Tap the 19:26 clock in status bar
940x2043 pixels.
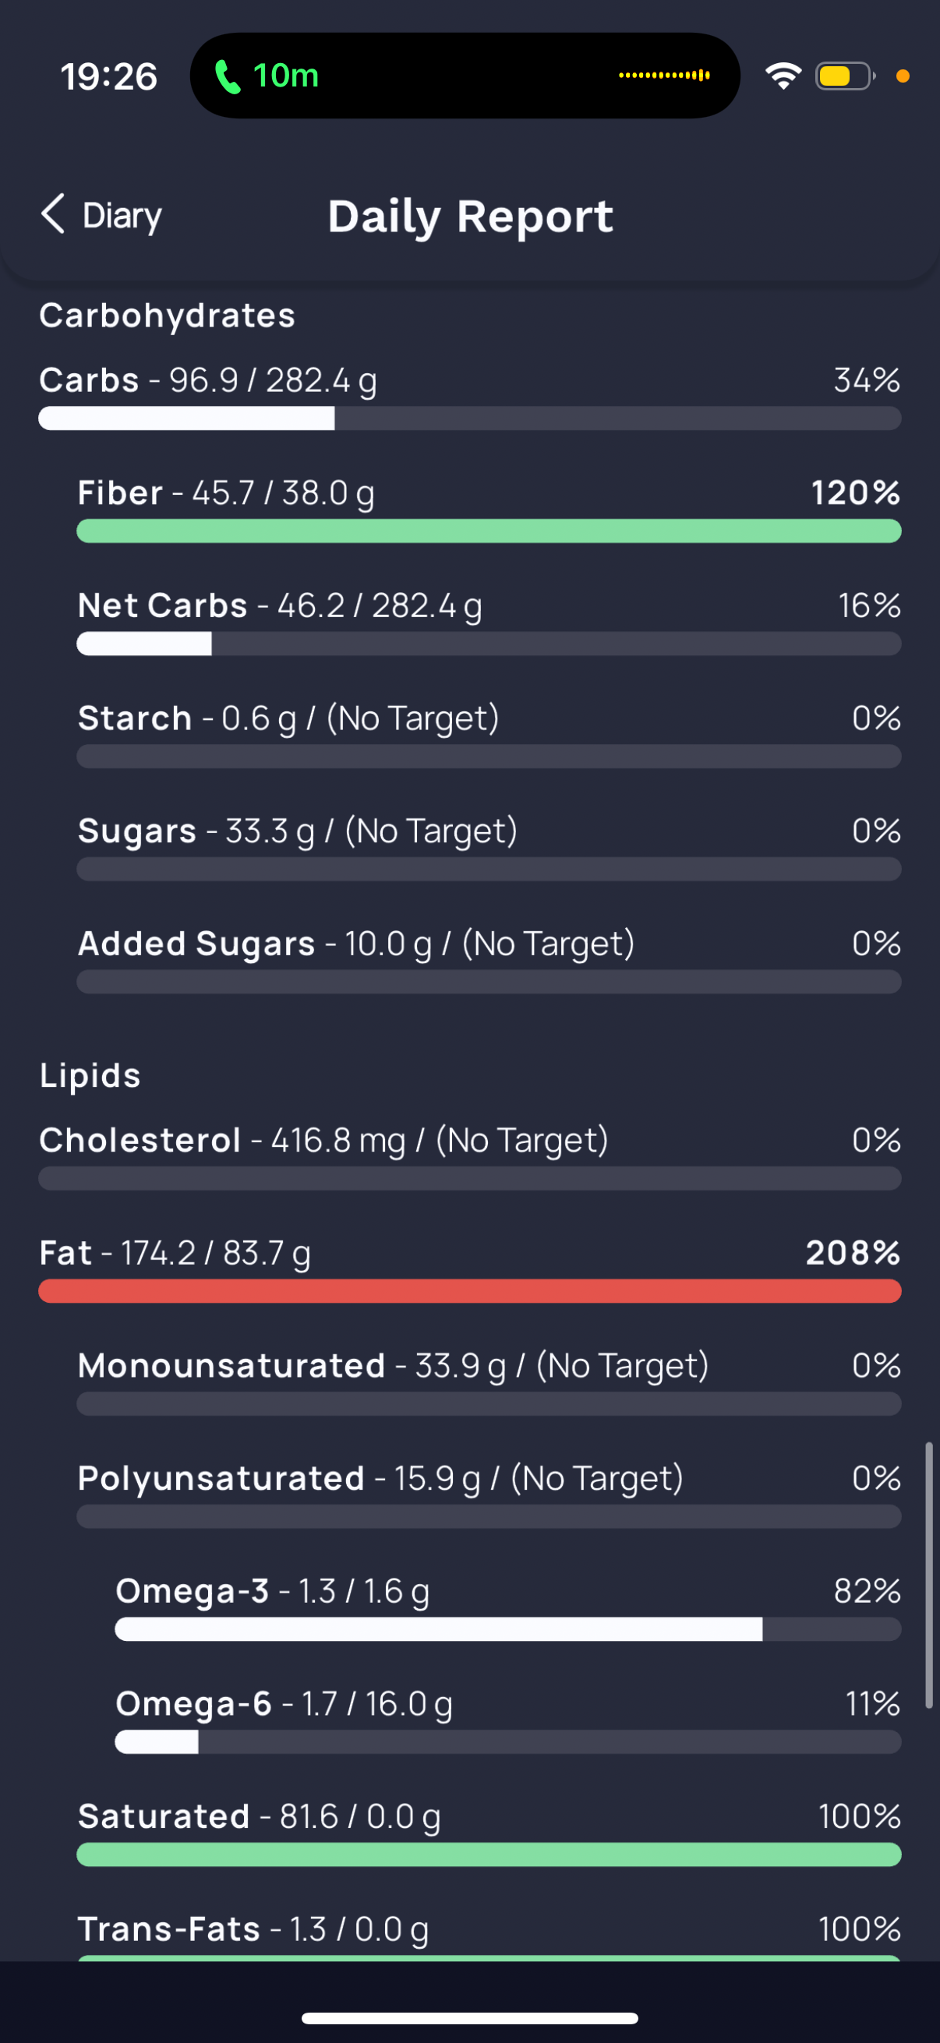tap(108, 77)
